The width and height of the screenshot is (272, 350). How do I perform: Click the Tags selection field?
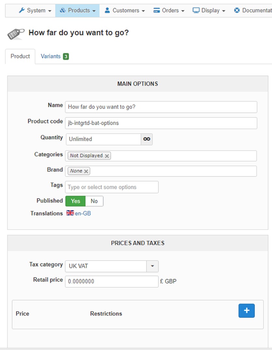coord(112,187)
